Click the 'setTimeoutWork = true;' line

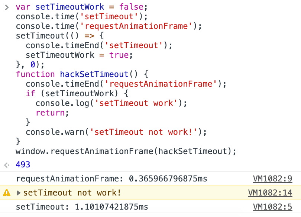point(79,55)
